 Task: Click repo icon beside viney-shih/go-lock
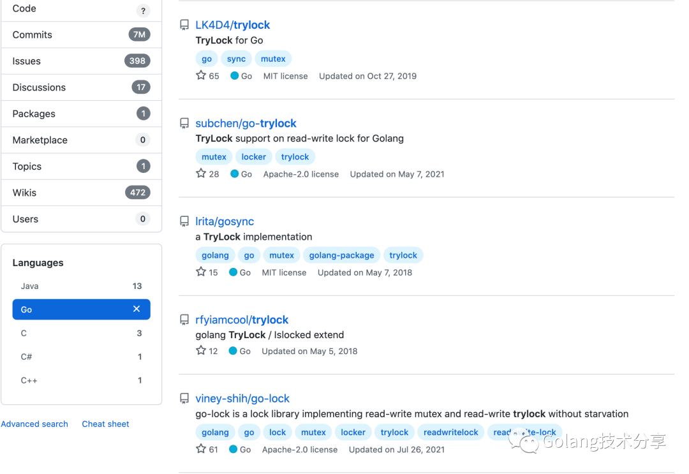coord(184,399)
